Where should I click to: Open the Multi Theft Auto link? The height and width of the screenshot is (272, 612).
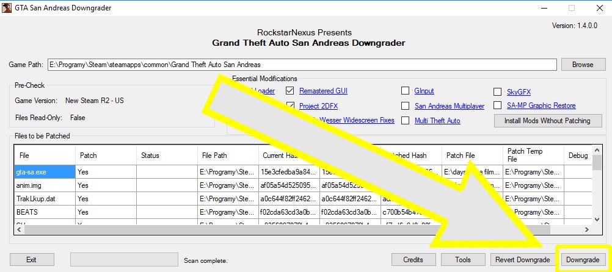click(x=437, y=120)
